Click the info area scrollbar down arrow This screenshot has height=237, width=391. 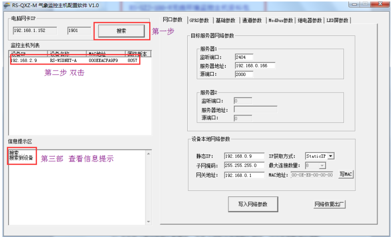click(x=148, y=221)
